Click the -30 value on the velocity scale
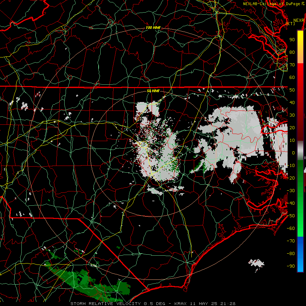Screen dimensions: 306x306 tap(291, 191)
